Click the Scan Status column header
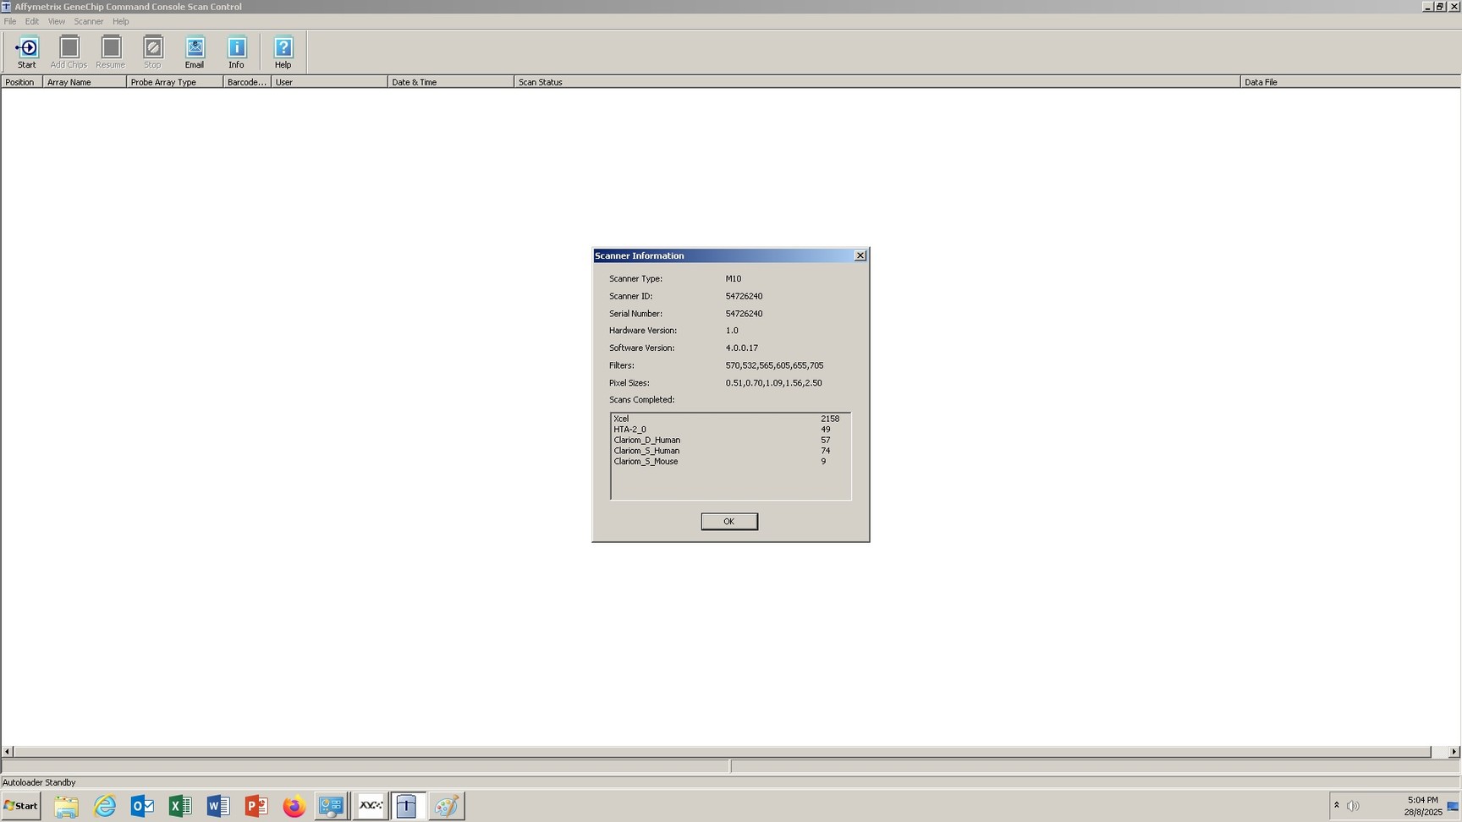Image resolution: width=1462 pixels, height=822 pixels. pos(877,82)
